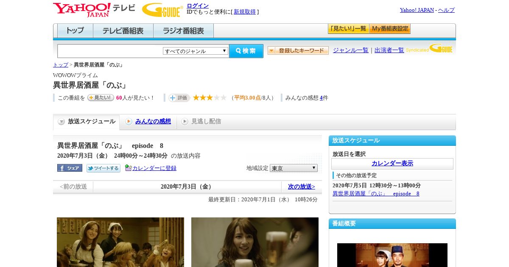The image size is (509, 267).
Task: Click the トップ breadcrumb link
Action: point(61,65)
